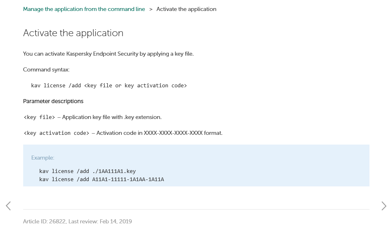Open 'Manage the application from the command line' breadcrumb
The image size is (389, 240).
[x=84, y=9]
